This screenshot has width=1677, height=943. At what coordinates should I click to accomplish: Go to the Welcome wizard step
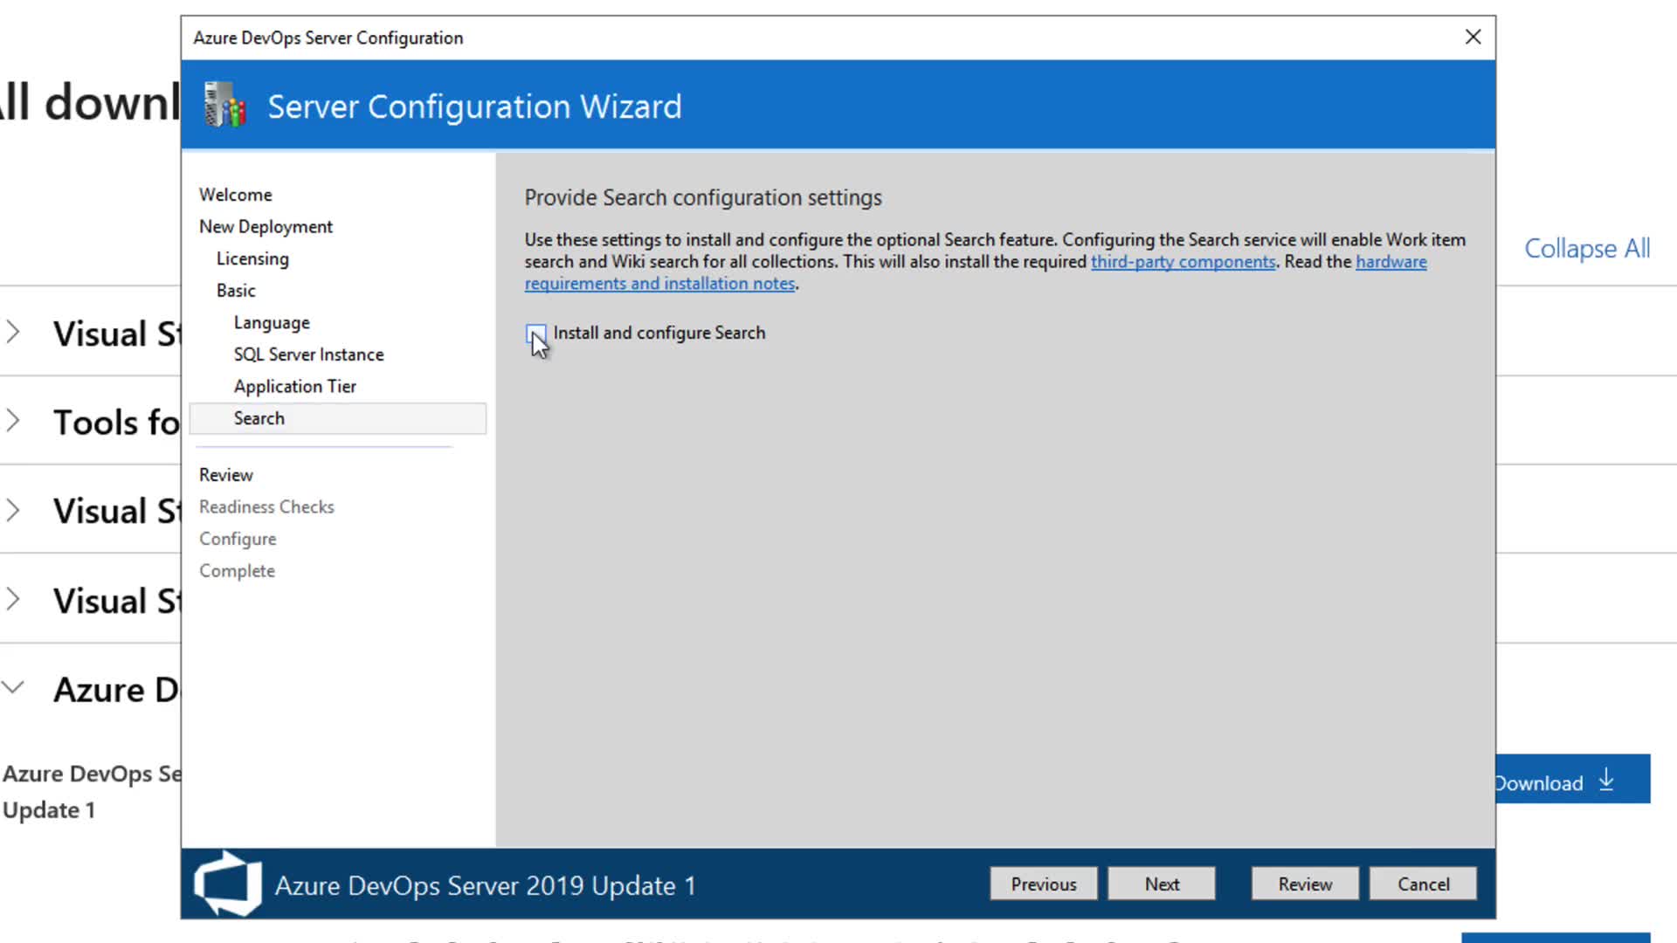(x=235, y=195)
